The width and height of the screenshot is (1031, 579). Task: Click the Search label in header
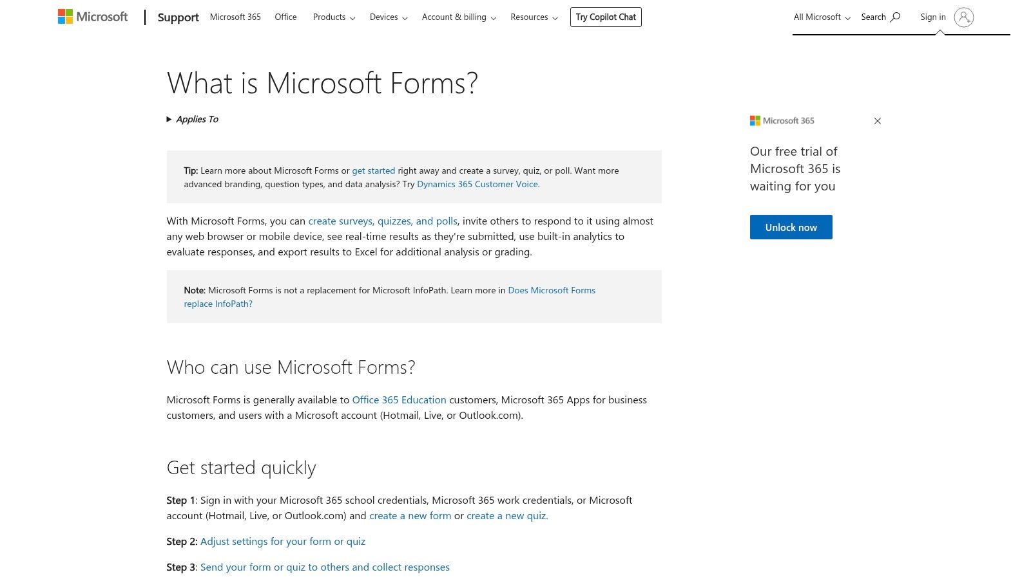coord(873,17)
